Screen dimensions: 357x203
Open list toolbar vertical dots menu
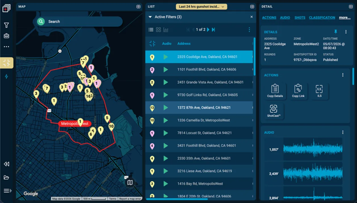pyautogui.click(x=249, y=30)
